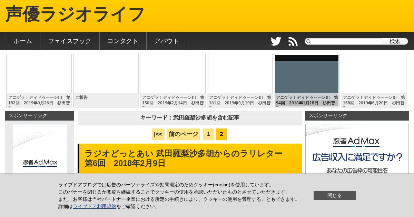Open the ホーム menu item
Viewport: 414px width, 217px height.
pyautogui.click(x=23, y=41)
